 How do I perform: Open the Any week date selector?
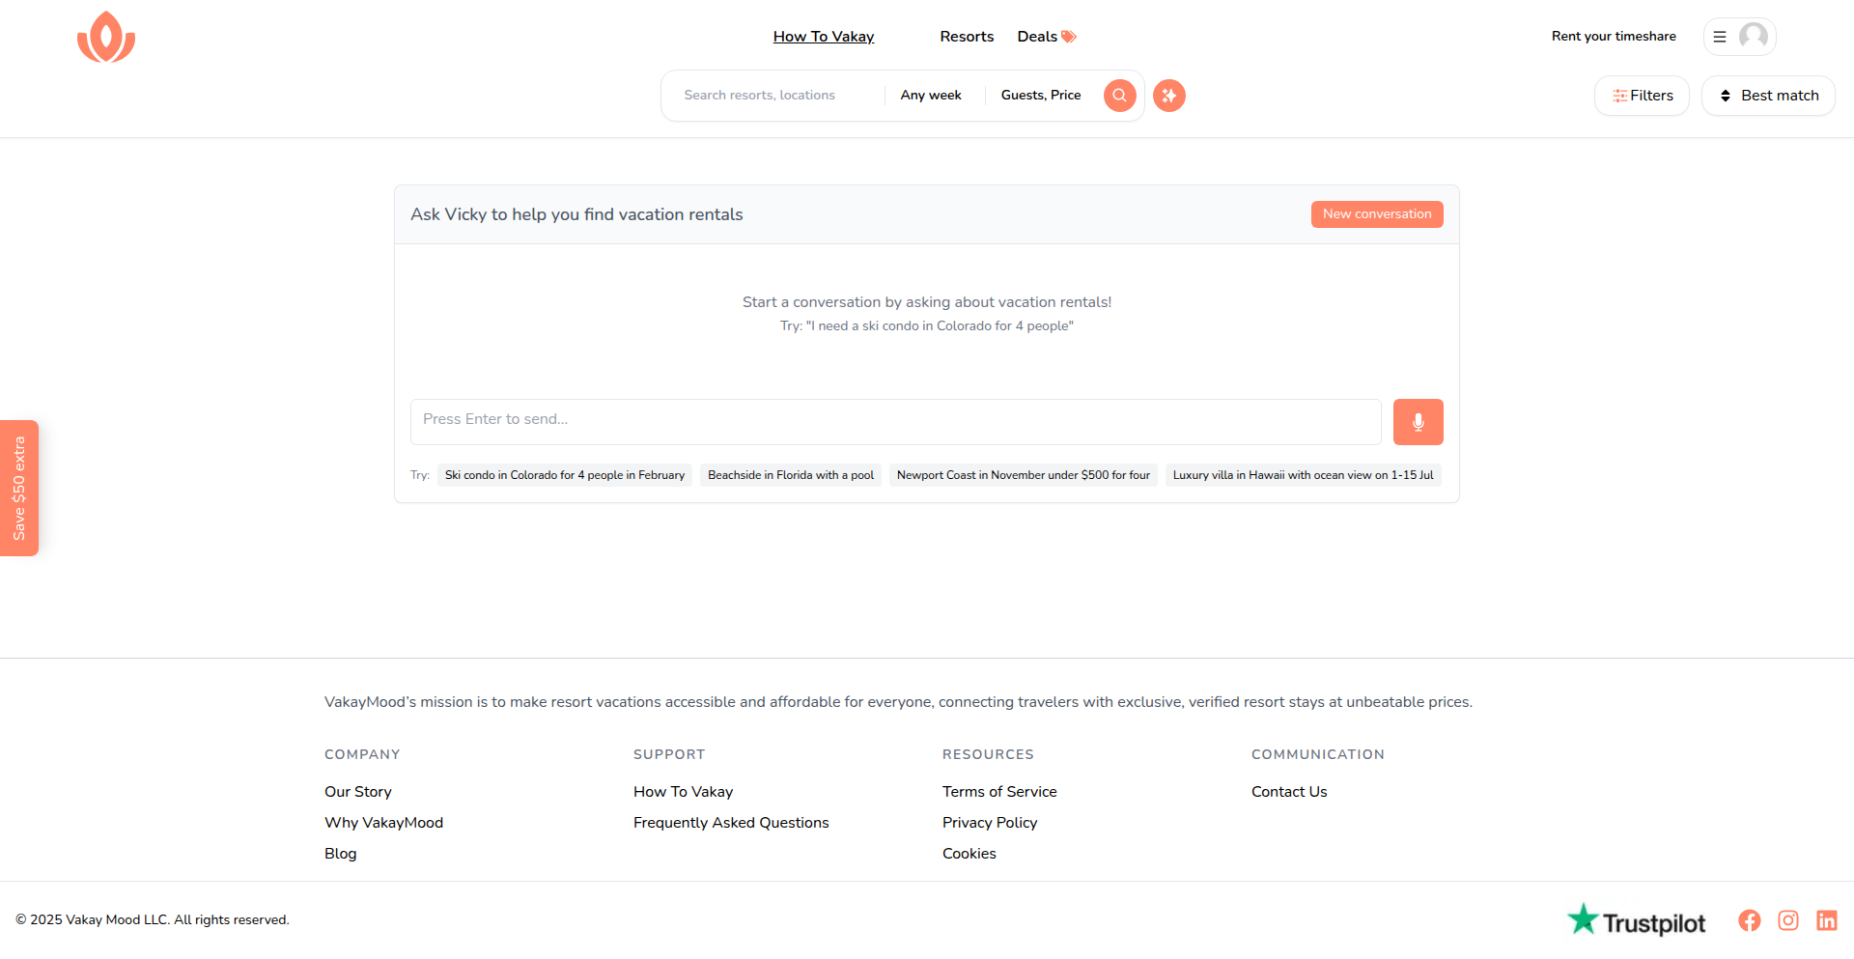point(931,95)
